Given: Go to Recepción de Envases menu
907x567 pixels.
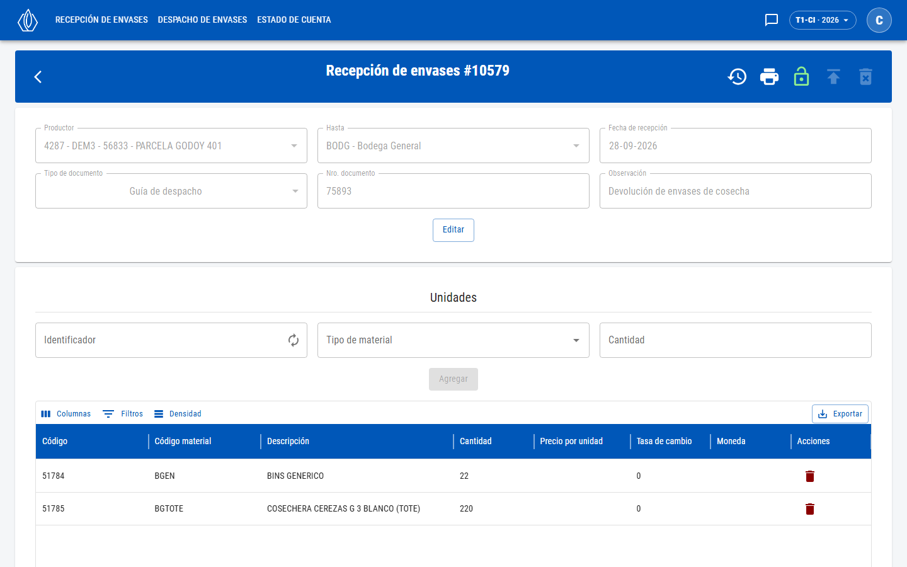Looking at the screenshot, I should [x=101, y=20].
